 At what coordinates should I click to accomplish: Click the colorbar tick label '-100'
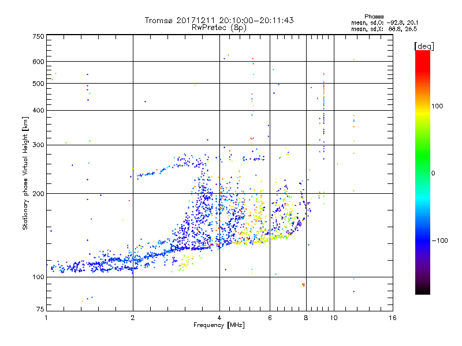[440, 240]
